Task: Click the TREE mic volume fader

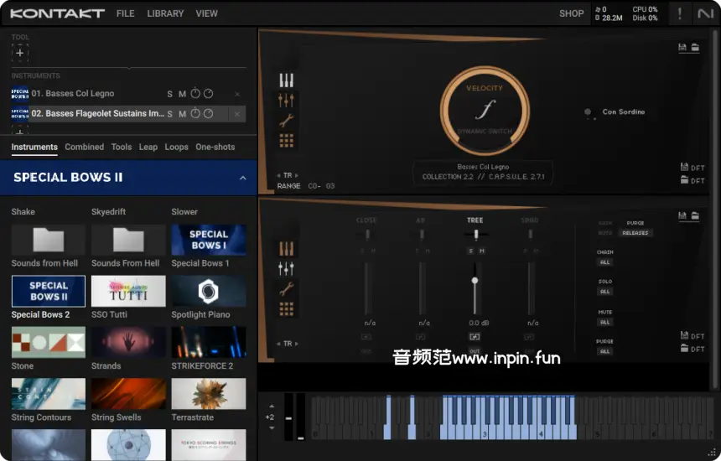Action: (475, 281)
